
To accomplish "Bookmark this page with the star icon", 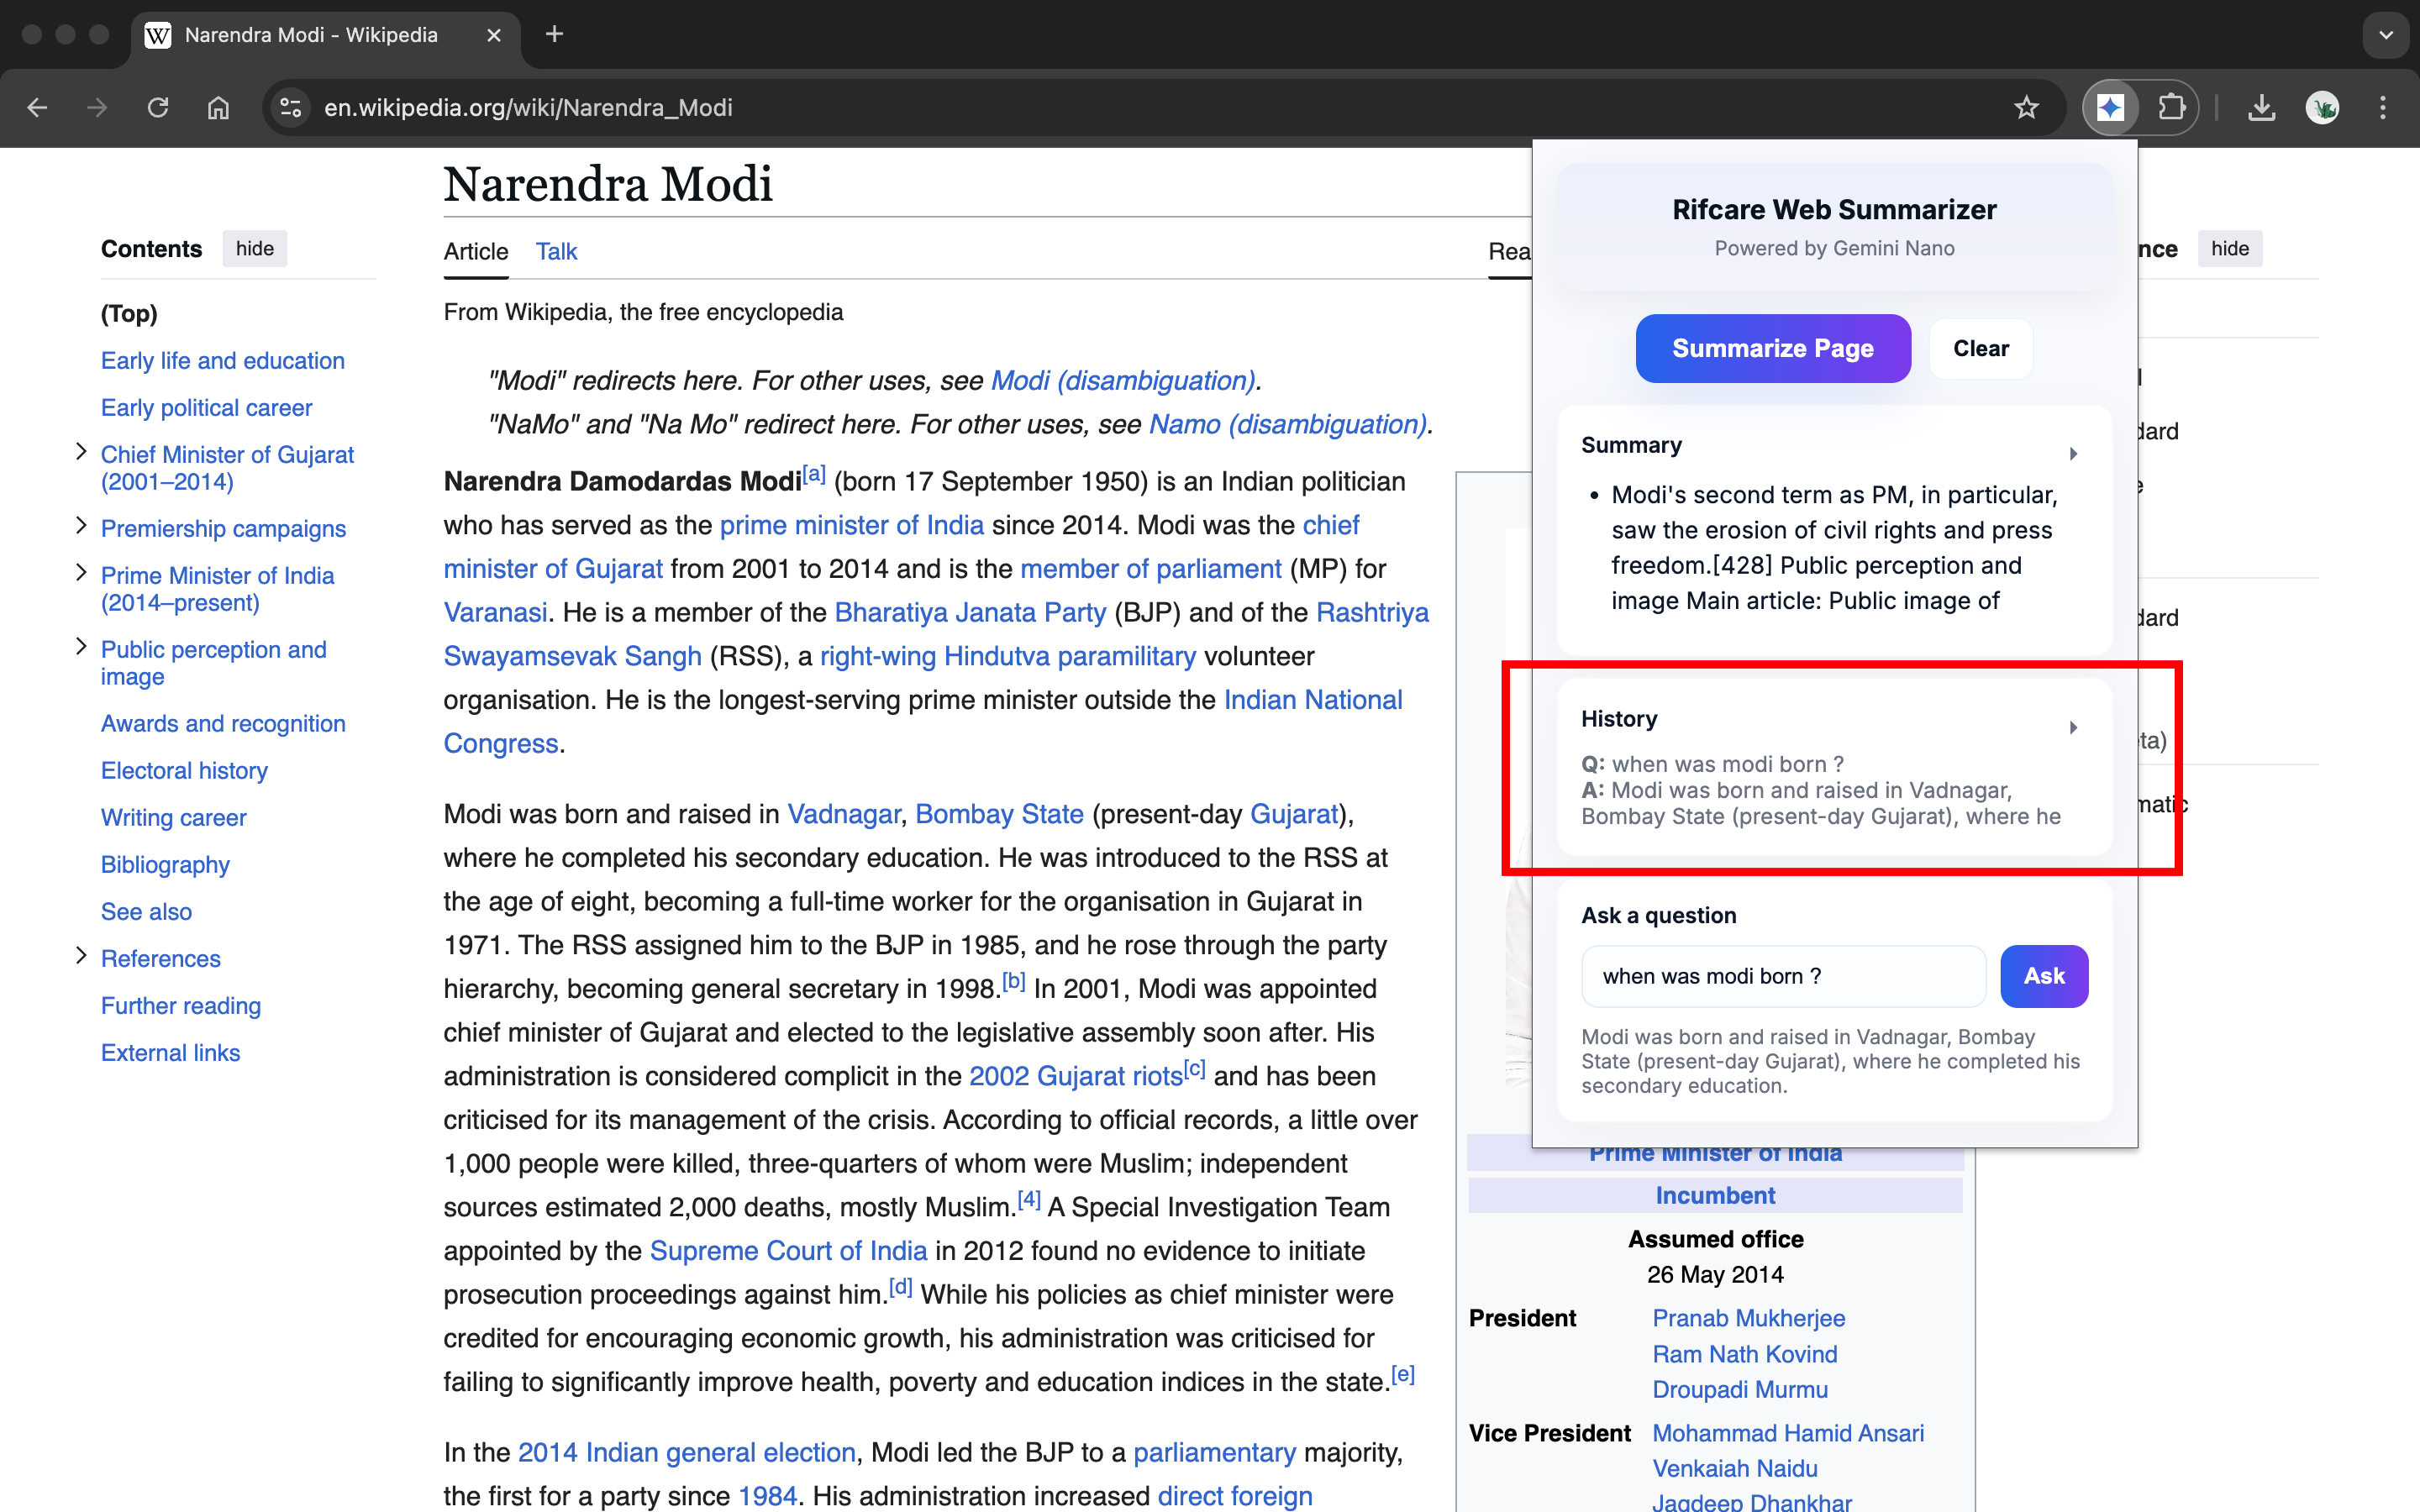I will 2026,107.
